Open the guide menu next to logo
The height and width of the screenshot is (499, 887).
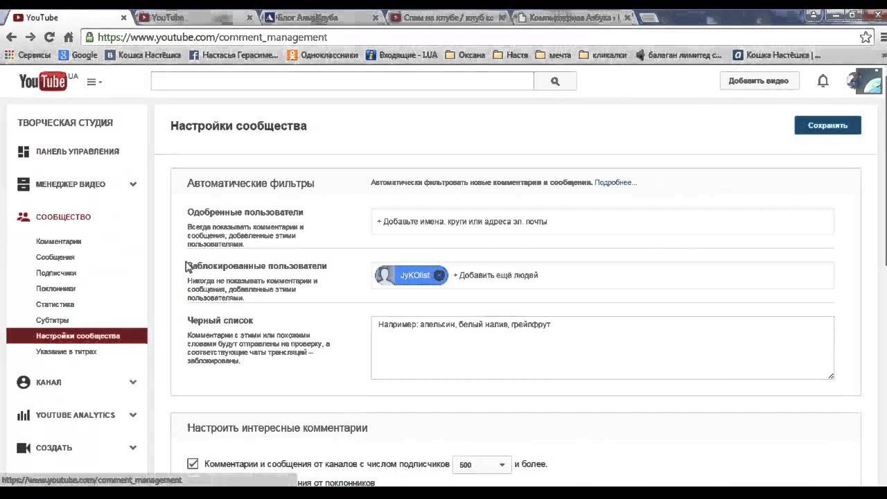pos(94,82)
